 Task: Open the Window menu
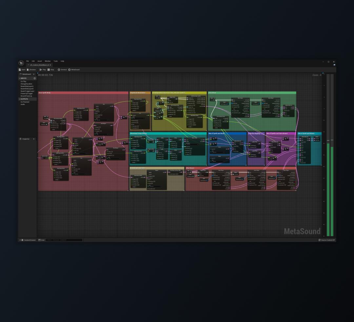48,61
